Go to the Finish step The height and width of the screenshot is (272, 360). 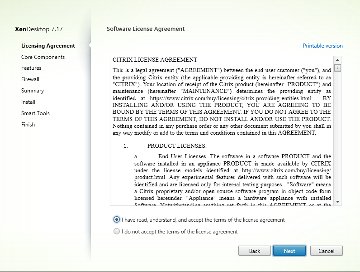pyautogui.click(x=28, y=125)
